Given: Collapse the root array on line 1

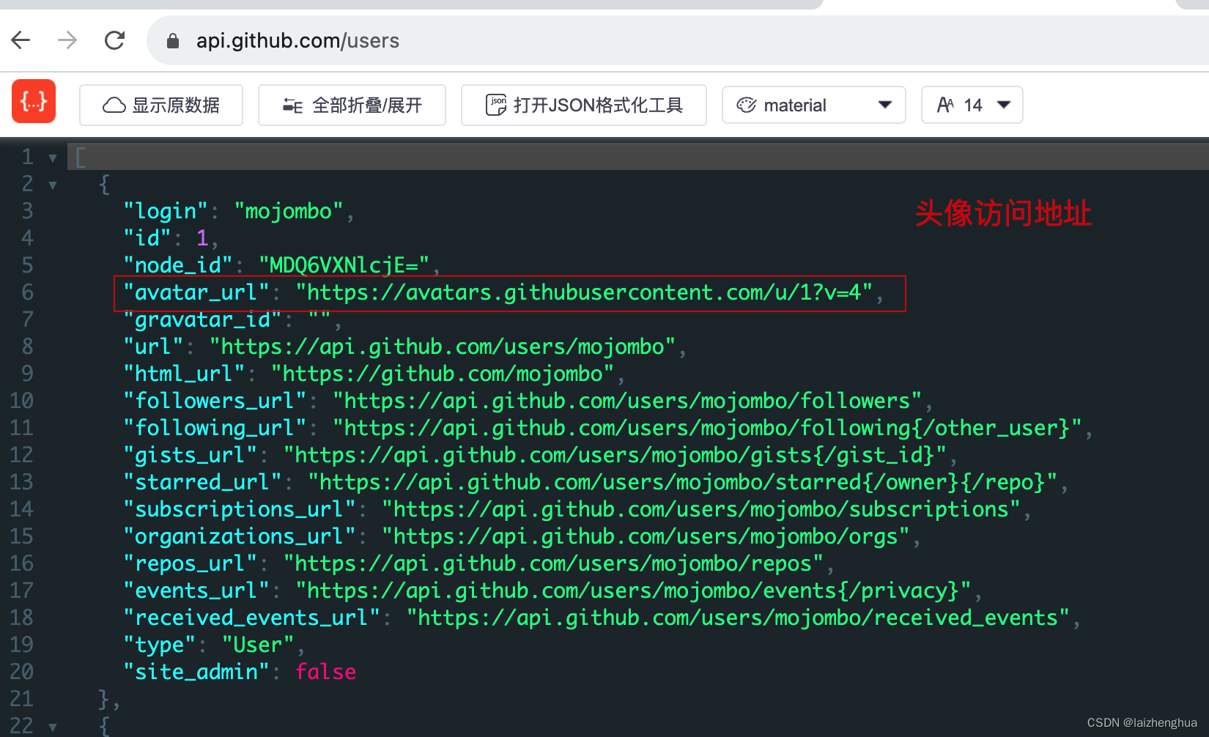Looking at the screenshot, I should [x=53, y=158].
